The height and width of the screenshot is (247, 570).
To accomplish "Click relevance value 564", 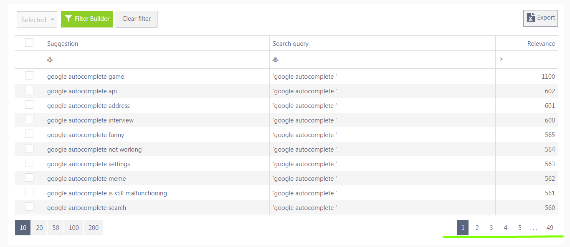I will [550, 150].
